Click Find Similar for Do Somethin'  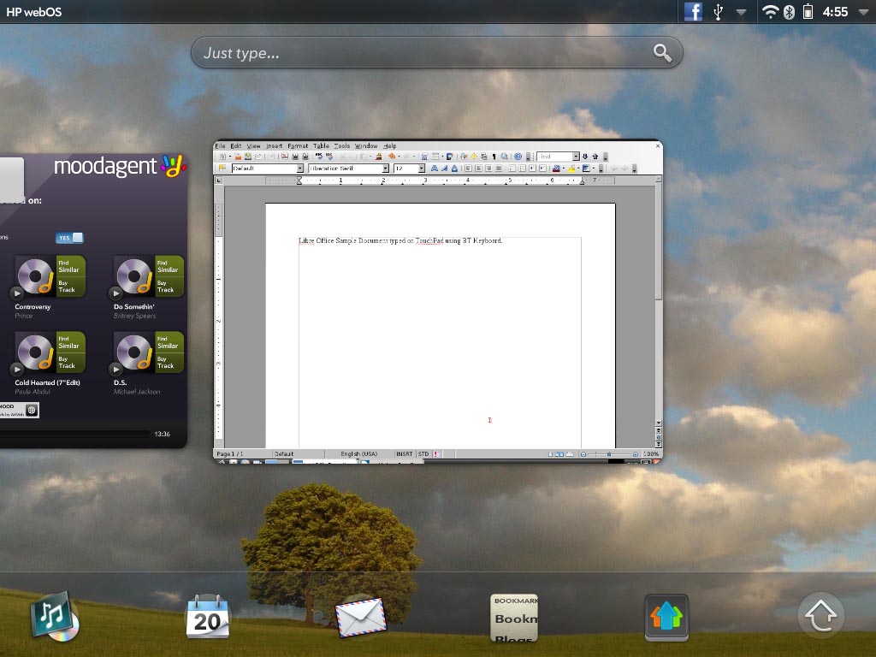point(169,266)
